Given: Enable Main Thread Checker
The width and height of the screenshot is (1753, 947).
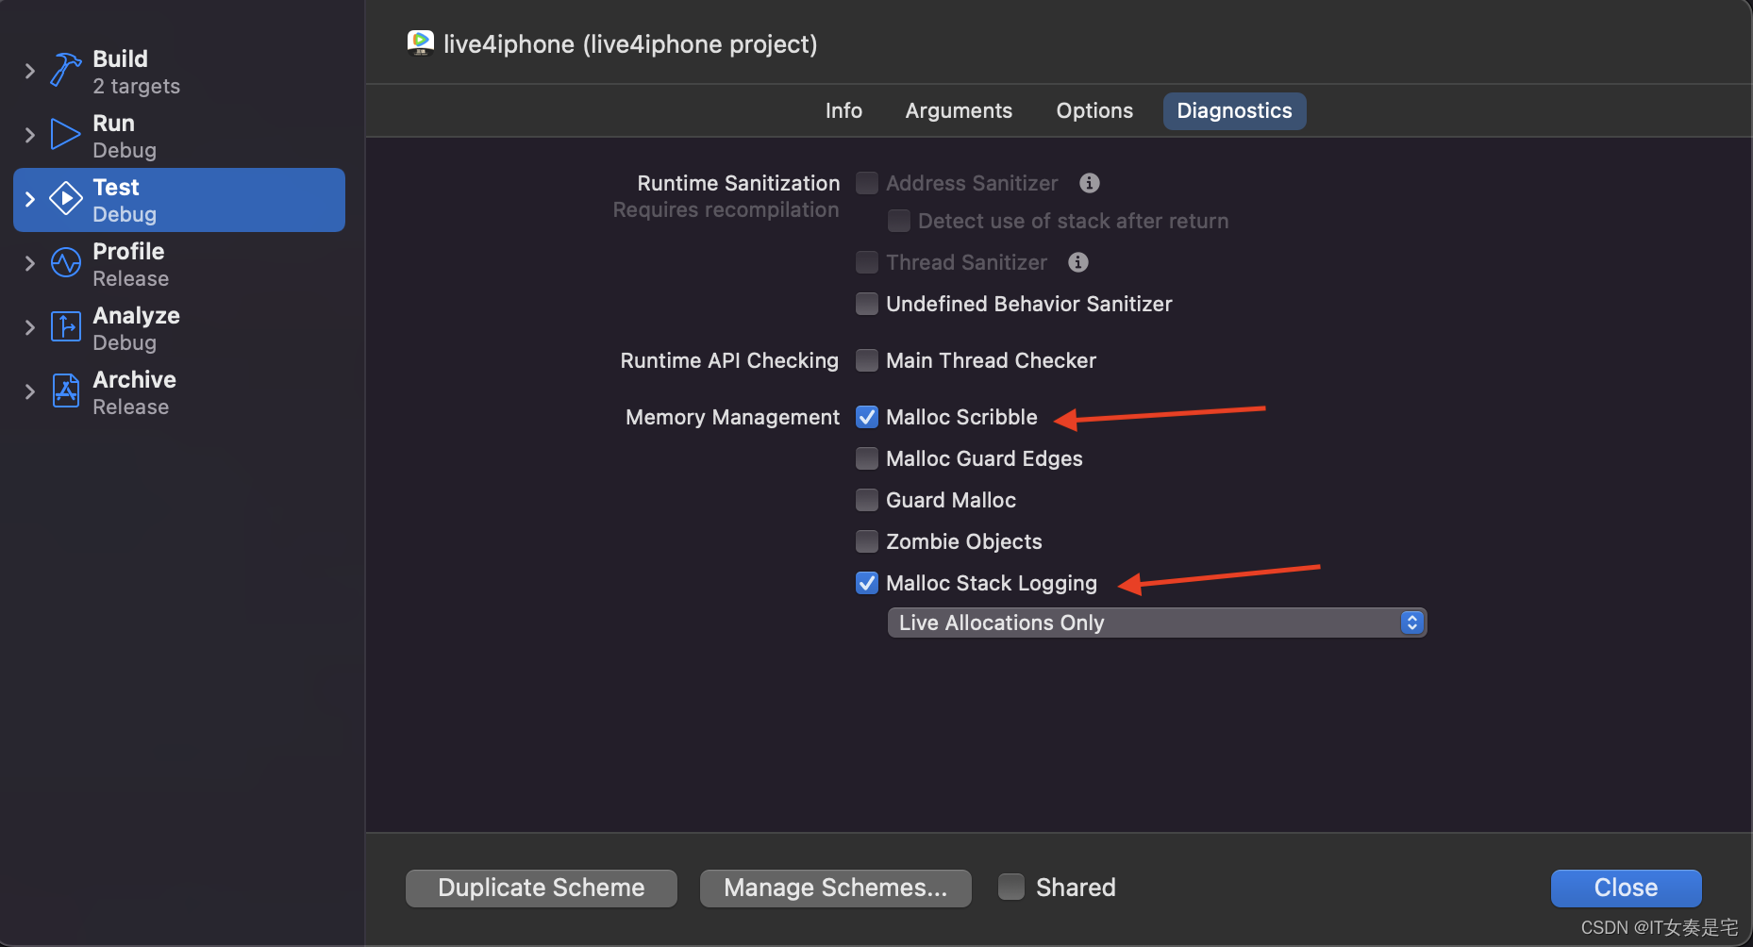Looking at the screenshot, I should pyautogui.click(x=867, y=360).
